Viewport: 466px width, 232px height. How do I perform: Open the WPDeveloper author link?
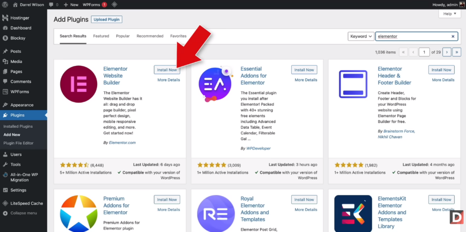pyautogui.click(x=258, y=148)
